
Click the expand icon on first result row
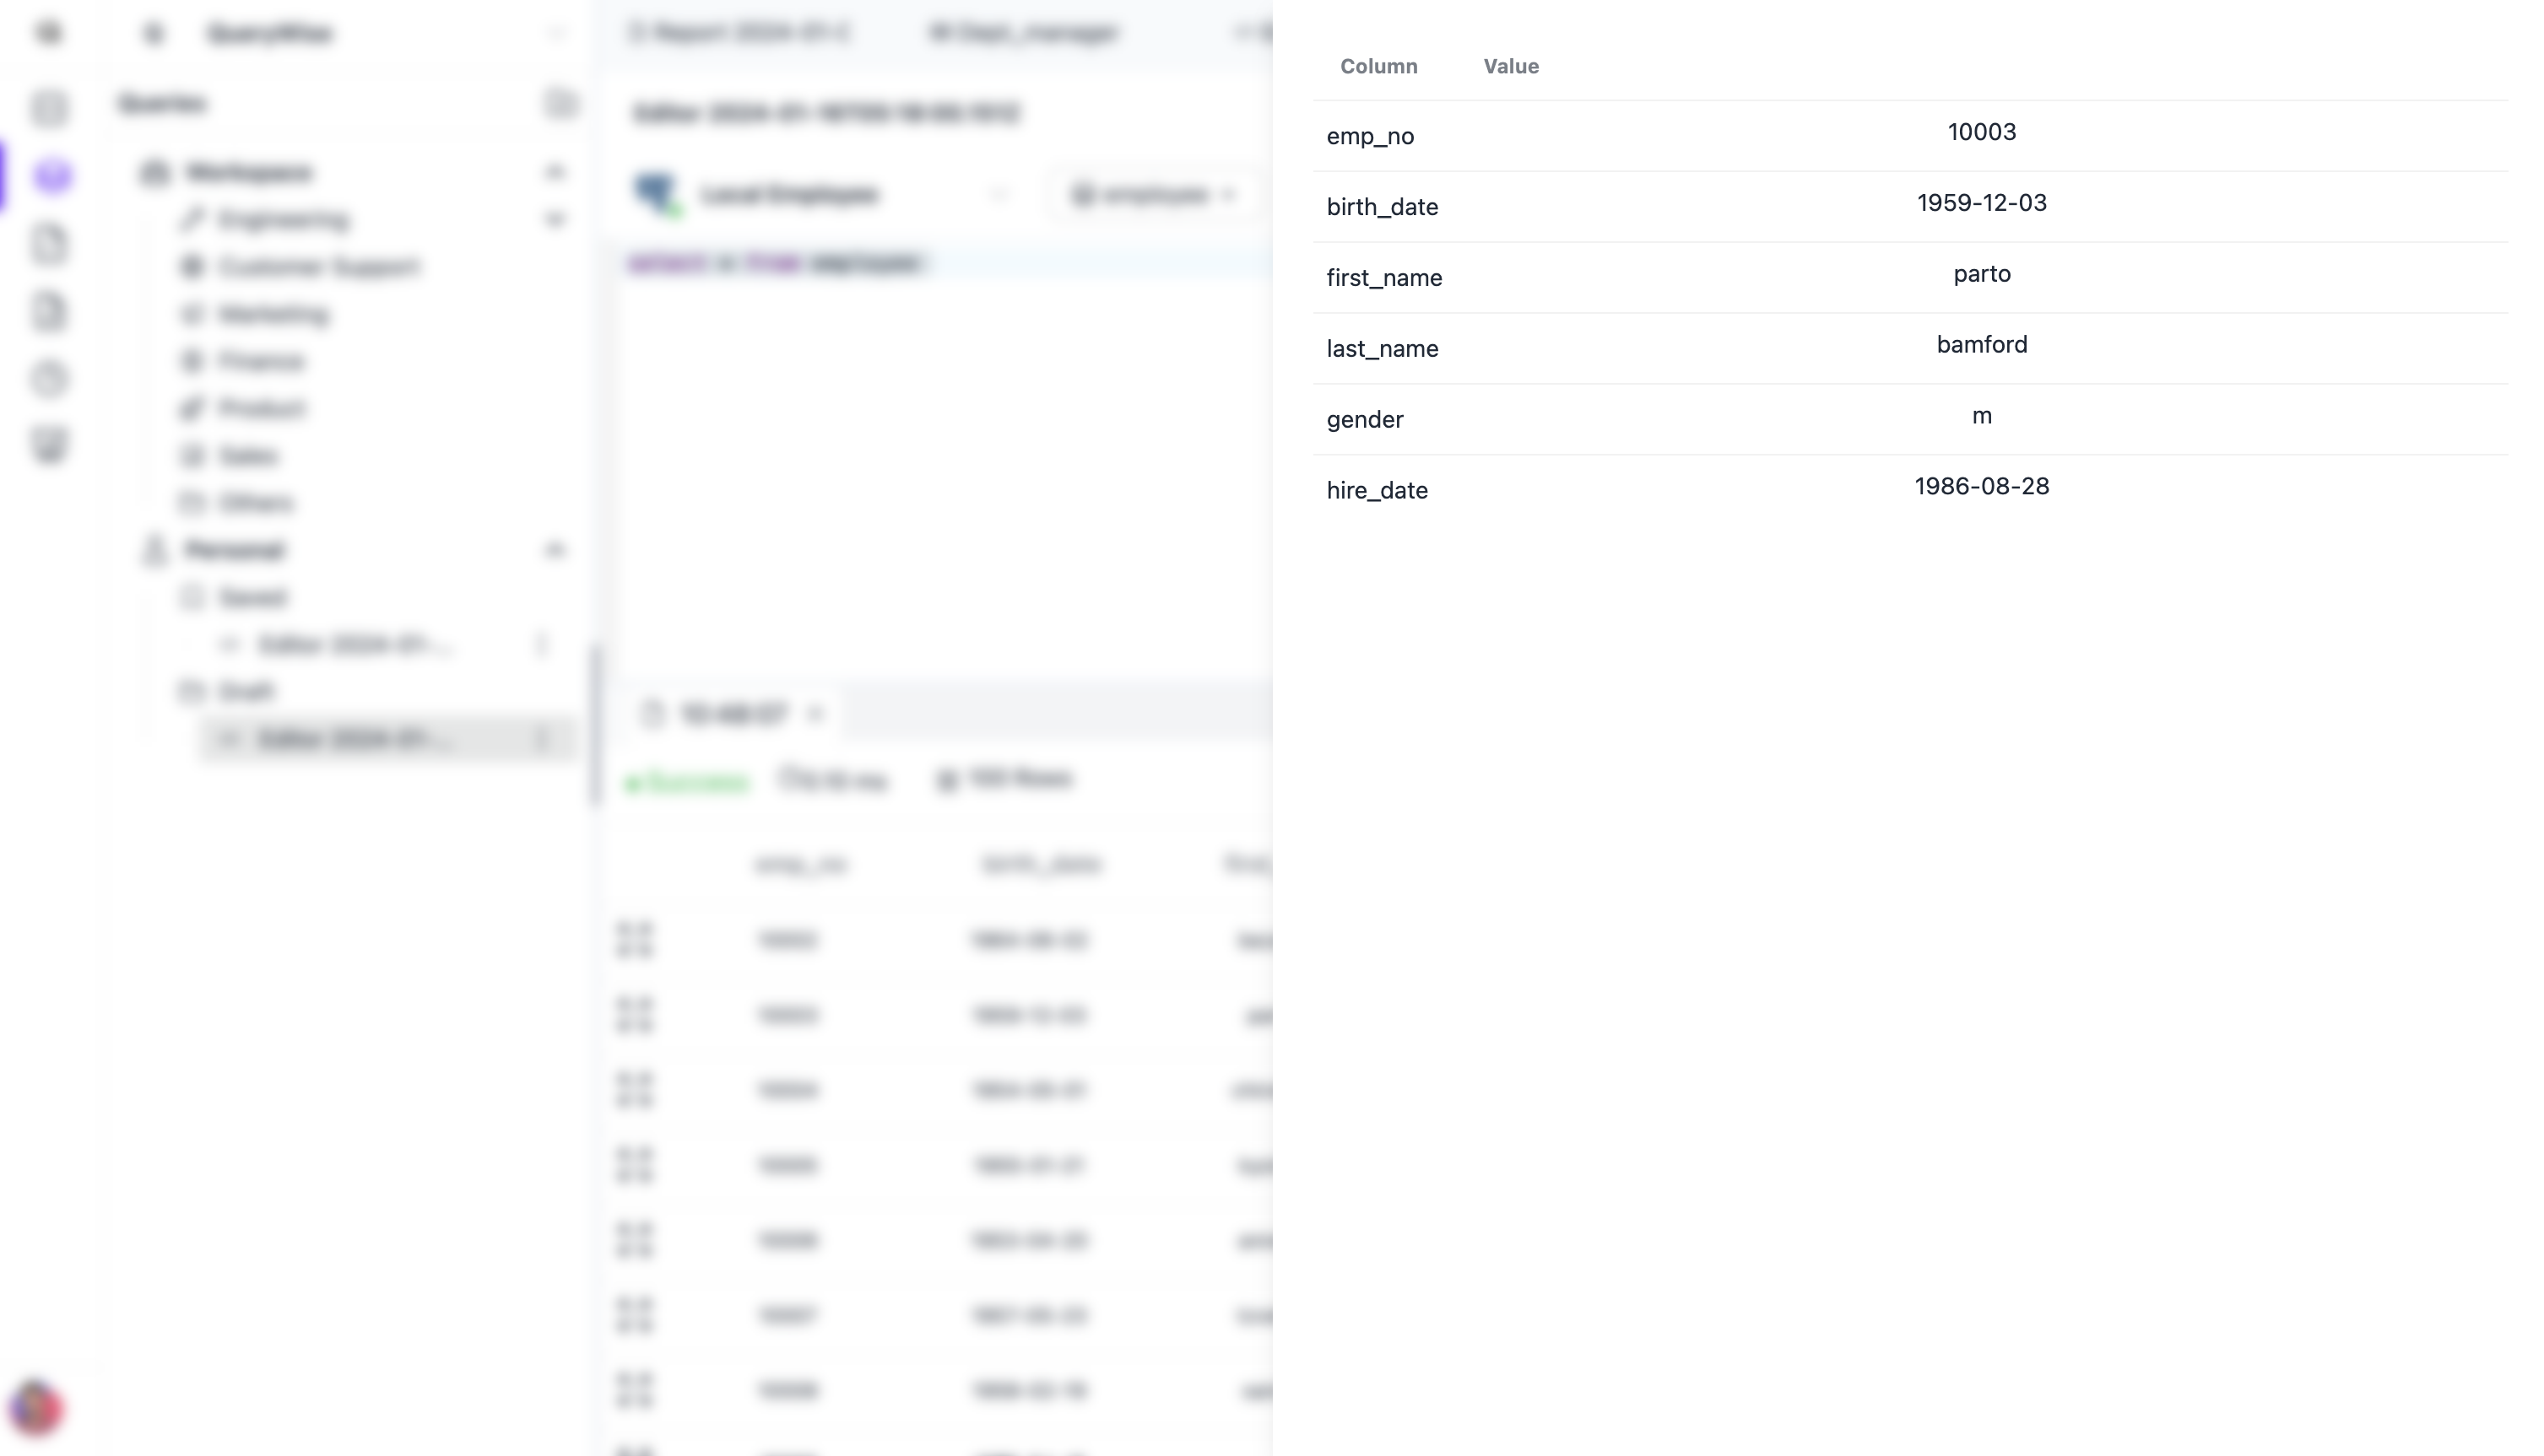pos(634,940)
